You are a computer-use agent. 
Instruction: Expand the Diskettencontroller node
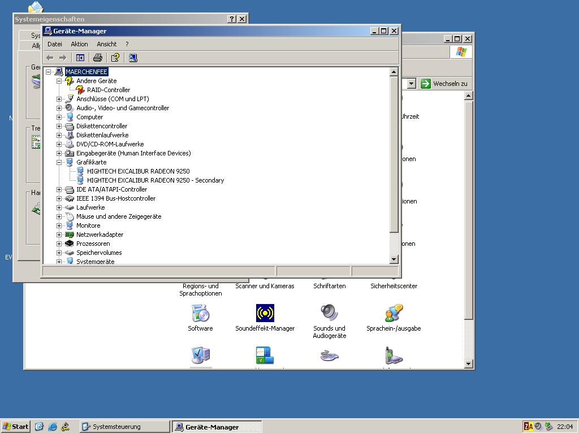tap(59, 126)
